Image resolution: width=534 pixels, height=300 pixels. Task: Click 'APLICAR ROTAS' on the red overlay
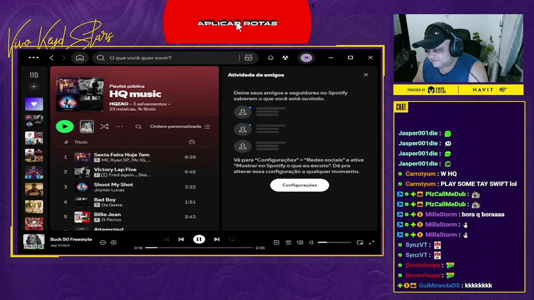coord(237,23)
